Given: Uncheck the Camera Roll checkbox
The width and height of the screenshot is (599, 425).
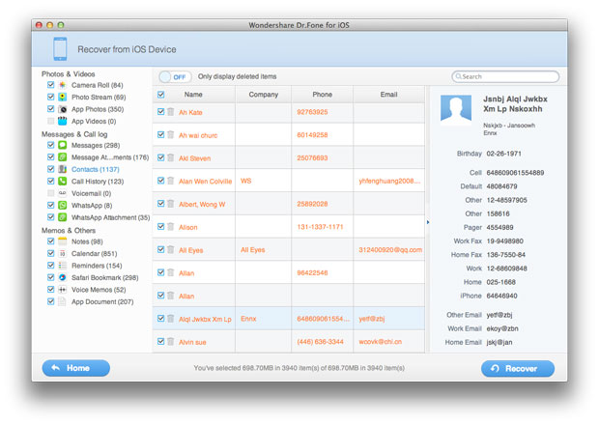Looking at the screenshot, I should 50,85.
